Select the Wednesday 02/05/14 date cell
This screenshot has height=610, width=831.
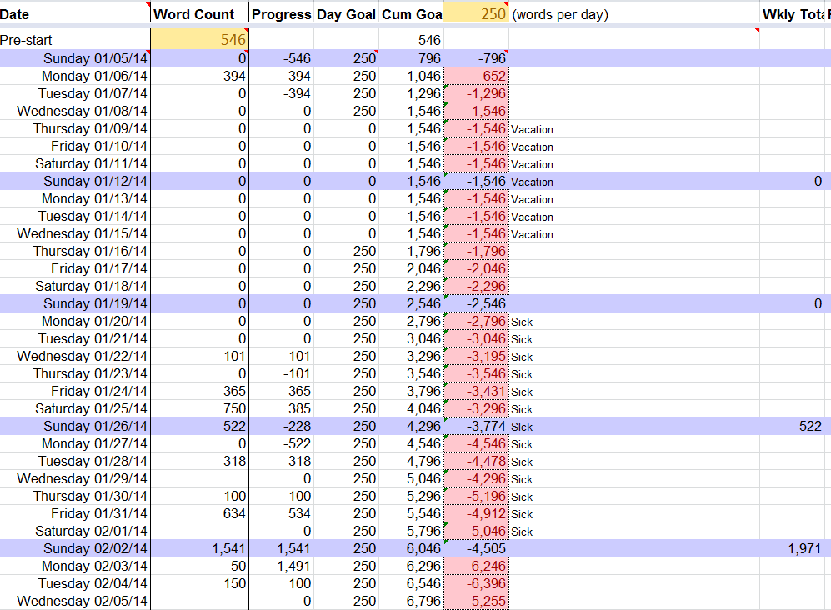[x=75, y=601]
